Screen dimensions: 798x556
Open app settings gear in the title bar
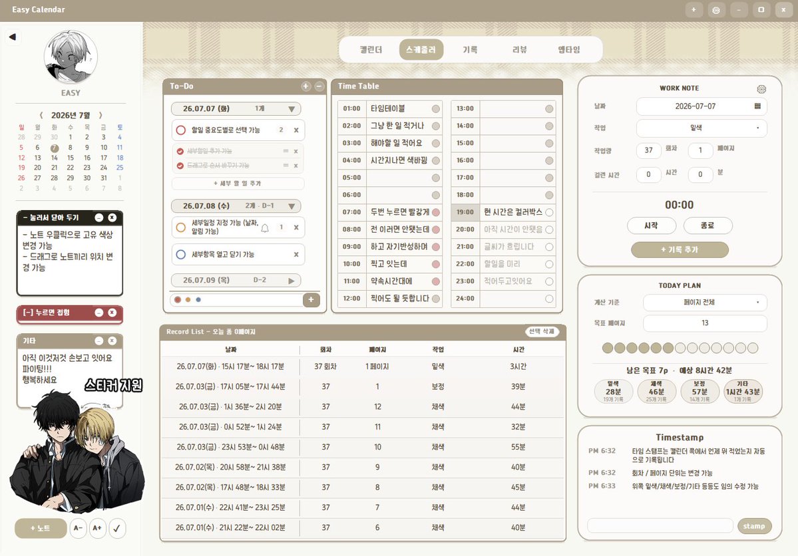(x=716, y=10)
